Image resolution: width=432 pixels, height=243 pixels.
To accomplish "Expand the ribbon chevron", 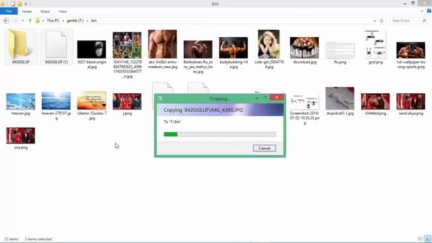I will coord(422,11).
